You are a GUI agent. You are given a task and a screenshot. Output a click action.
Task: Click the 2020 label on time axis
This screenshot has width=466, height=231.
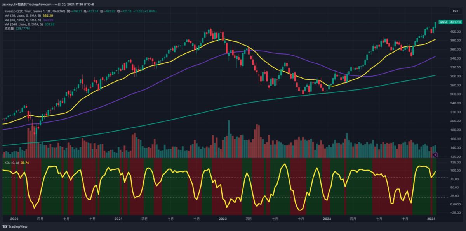14,219
